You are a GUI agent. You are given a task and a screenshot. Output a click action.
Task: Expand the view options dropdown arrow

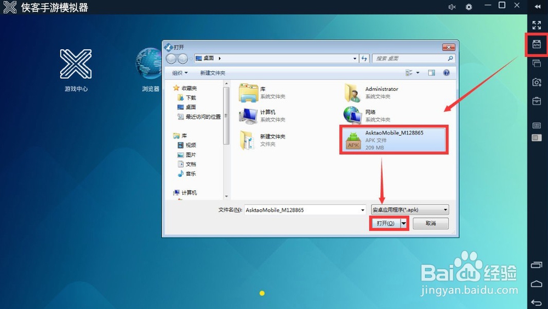[418, 73]
